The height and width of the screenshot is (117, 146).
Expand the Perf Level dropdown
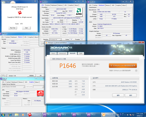click(38, 87)
